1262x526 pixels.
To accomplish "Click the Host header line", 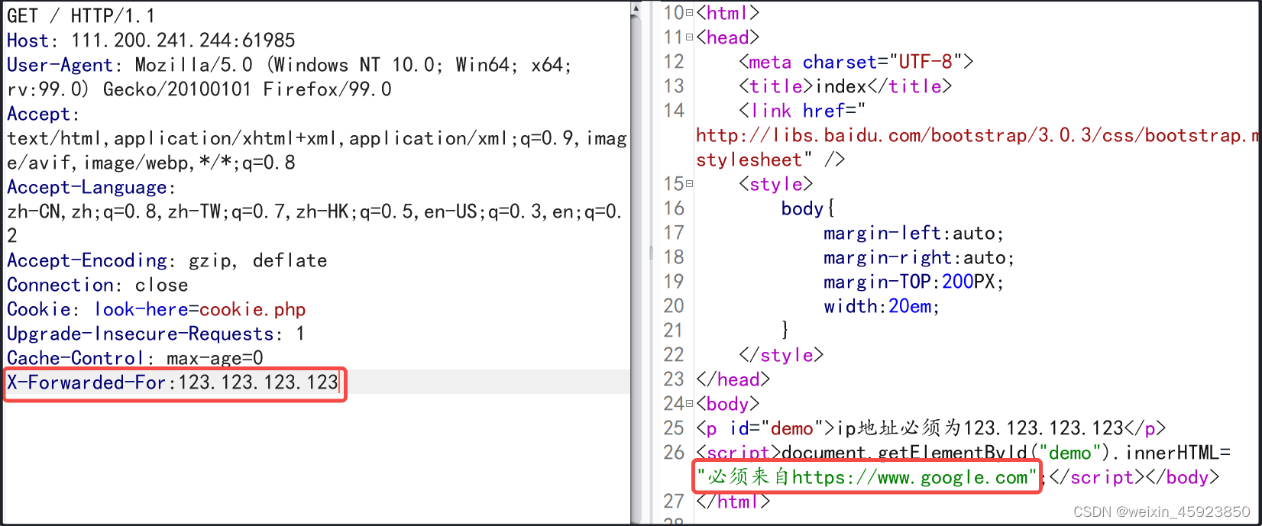I will pyautogui.click(x=150, y=40).
